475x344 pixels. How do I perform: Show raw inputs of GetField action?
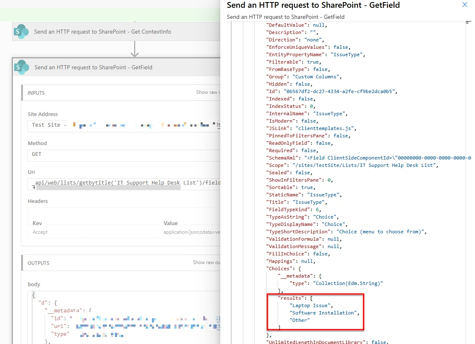coord(208,92)
